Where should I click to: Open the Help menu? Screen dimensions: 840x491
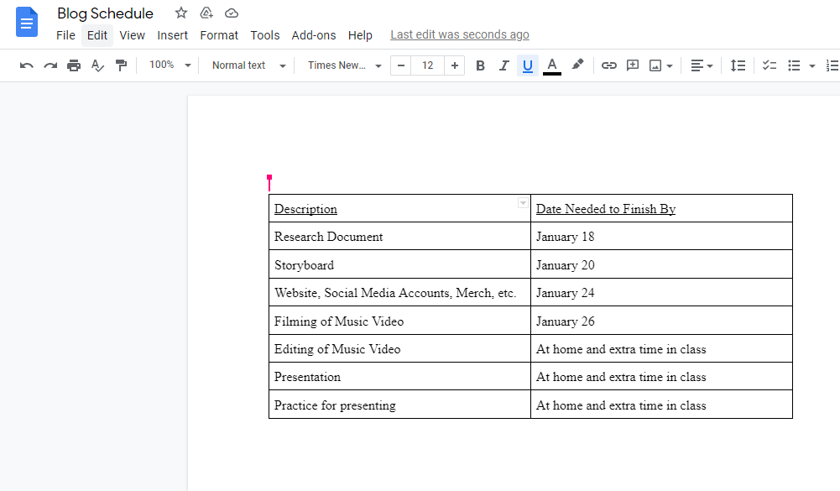360,35
